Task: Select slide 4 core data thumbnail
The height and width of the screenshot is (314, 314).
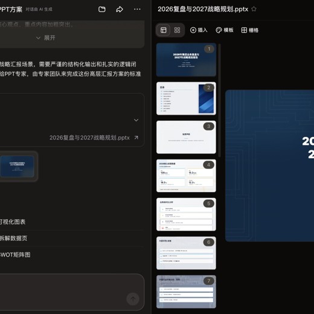Action: 186,176
